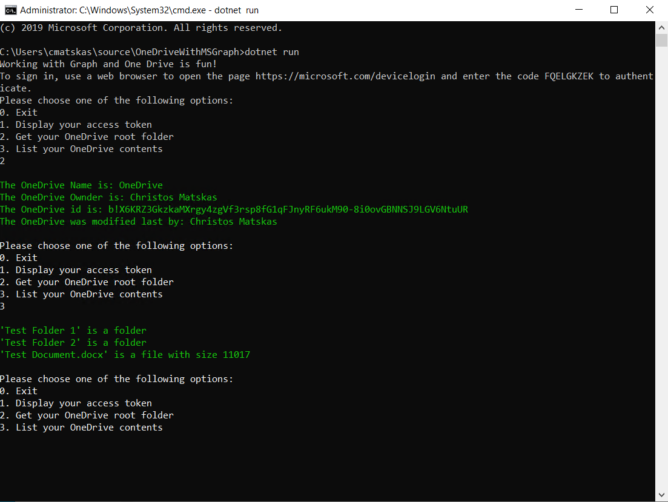
Task: Click 'Working with Graph and One Drive is fun!'
Action: click(108, 64)
